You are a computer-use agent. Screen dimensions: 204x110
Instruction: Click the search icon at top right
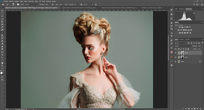(194, 4)
